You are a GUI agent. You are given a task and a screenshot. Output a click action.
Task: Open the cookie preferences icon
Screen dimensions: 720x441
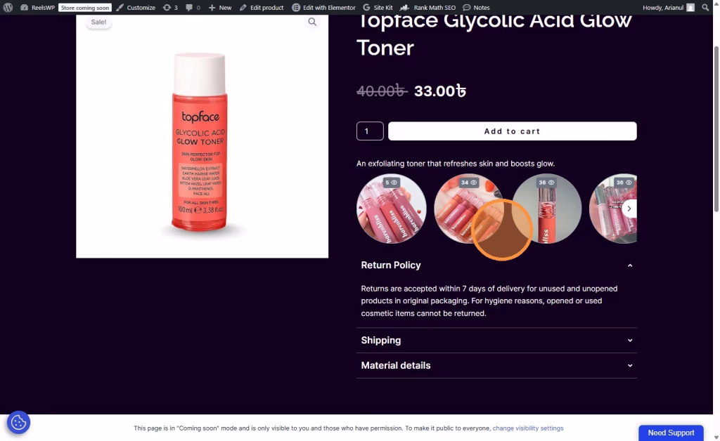tap(18, 422)
